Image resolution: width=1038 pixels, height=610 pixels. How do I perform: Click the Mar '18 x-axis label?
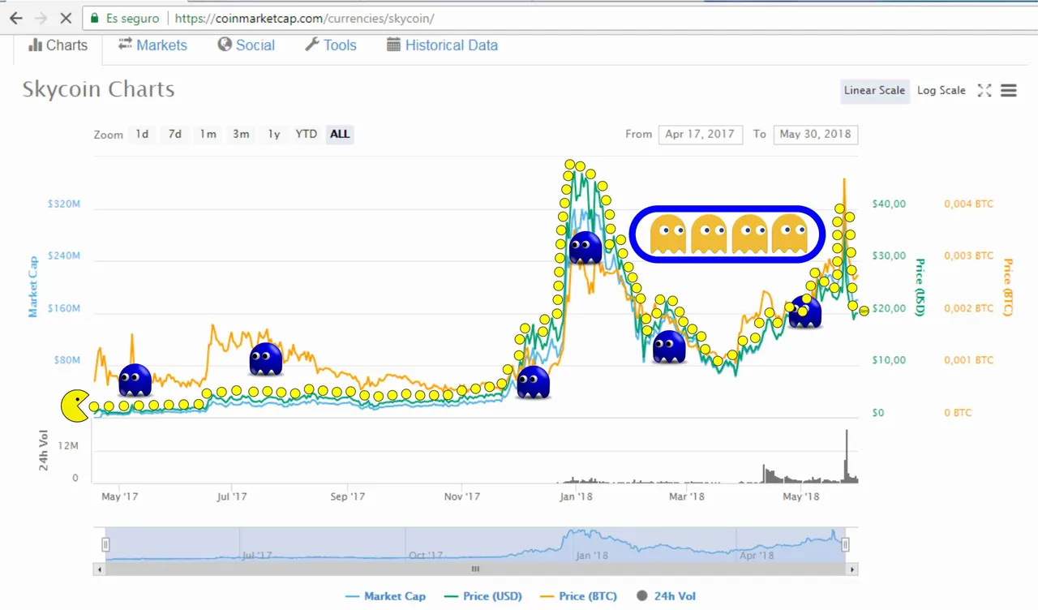point(686,496)
